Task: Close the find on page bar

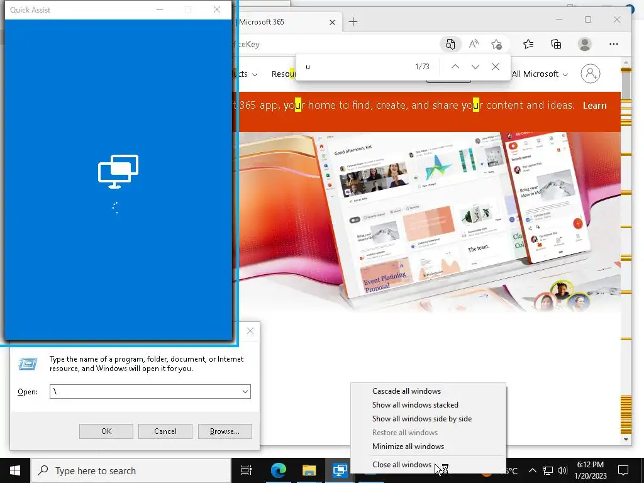Action: pos(496,67)
